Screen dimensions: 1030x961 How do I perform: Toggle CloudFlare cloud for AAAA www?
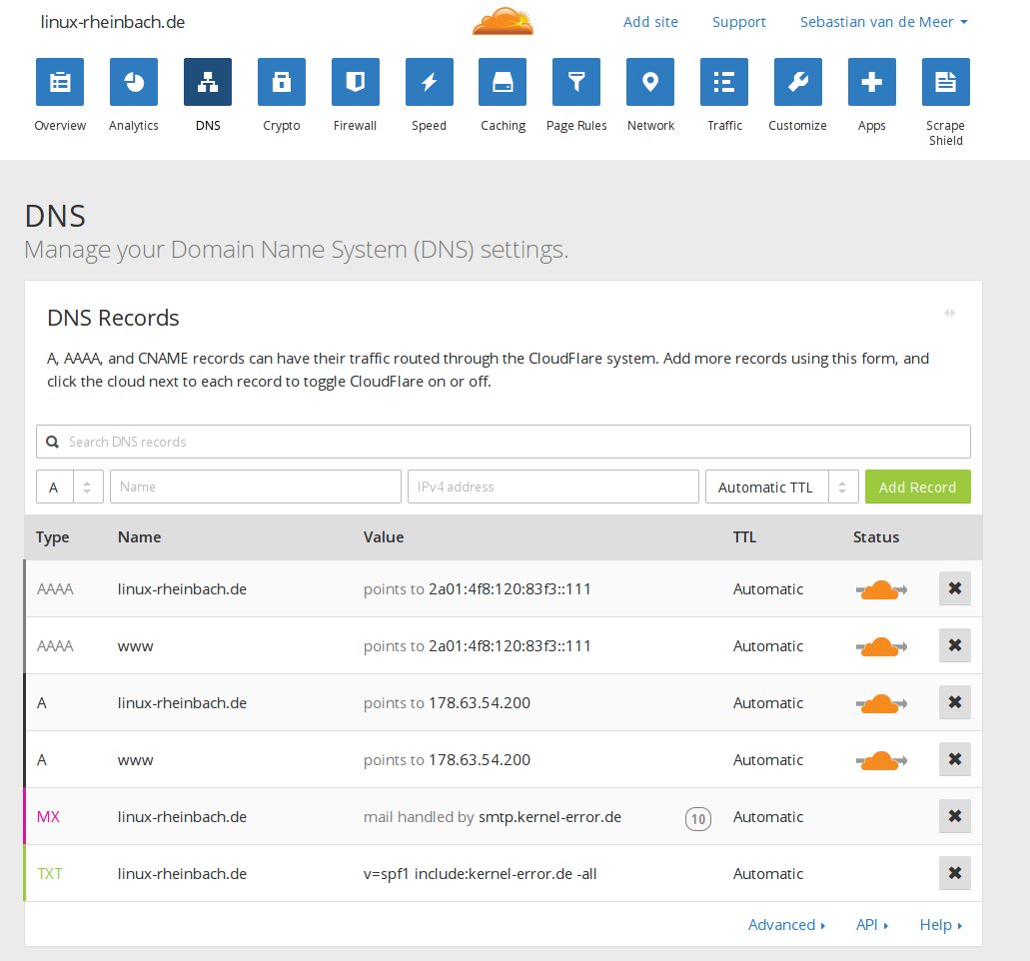(881, 647)
